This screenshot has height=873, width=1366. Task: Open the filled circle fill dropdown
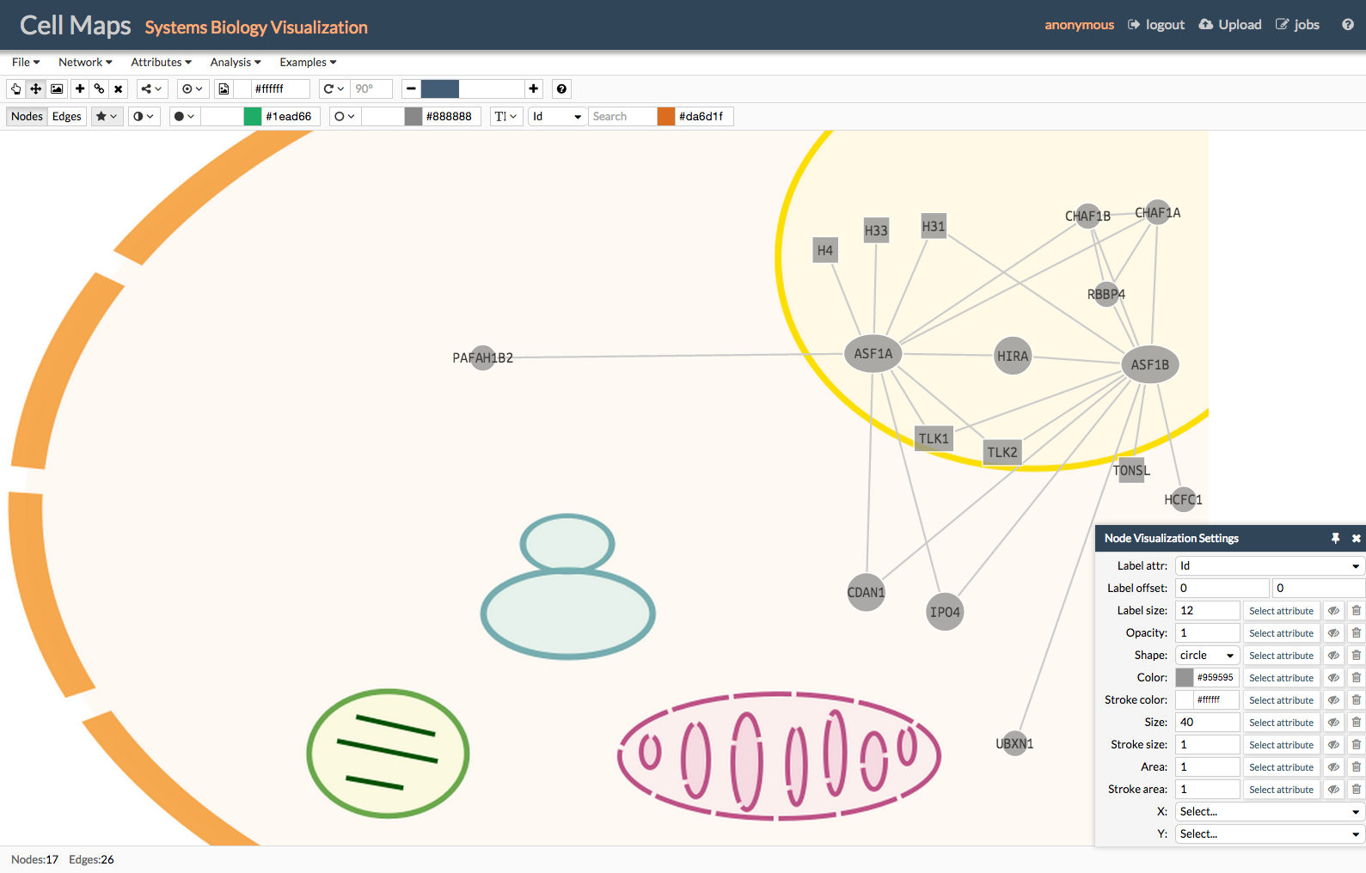(x=184, y=116)
